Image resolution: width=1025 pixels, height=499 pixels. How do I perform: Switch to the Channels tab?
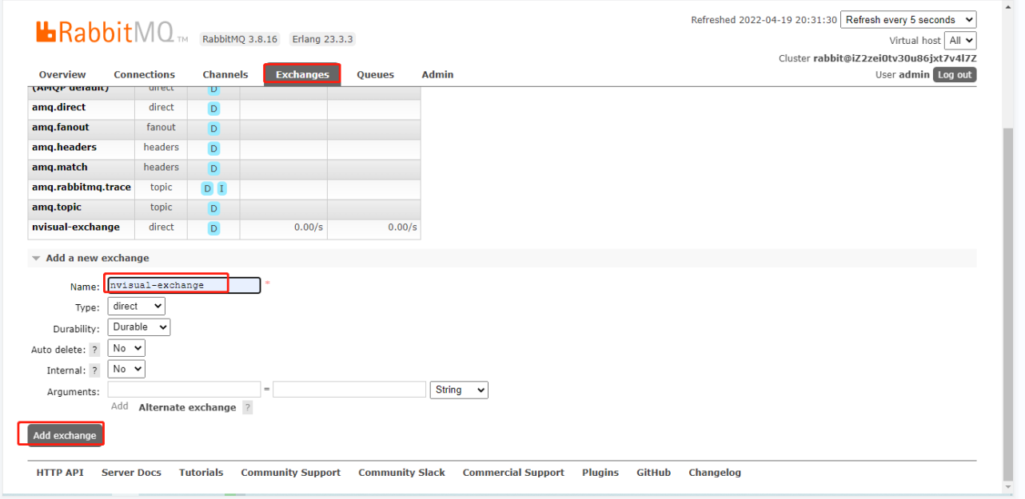click(225, 74)
